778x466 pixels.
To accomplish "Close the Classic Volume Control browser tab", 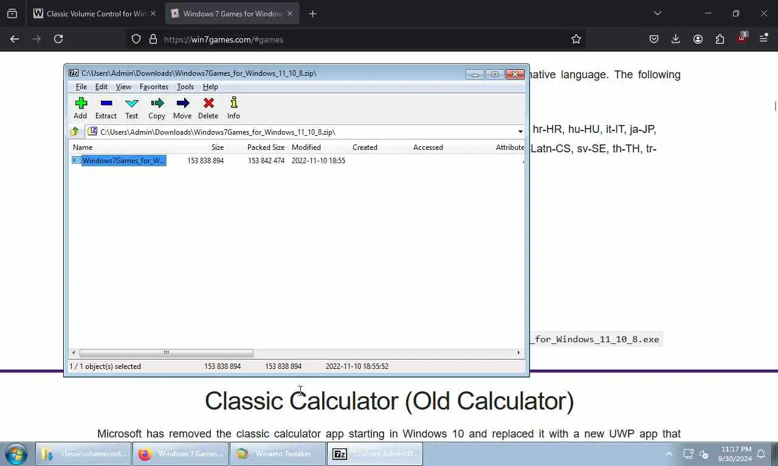I will pyautogui.click(x=153, y=13).
